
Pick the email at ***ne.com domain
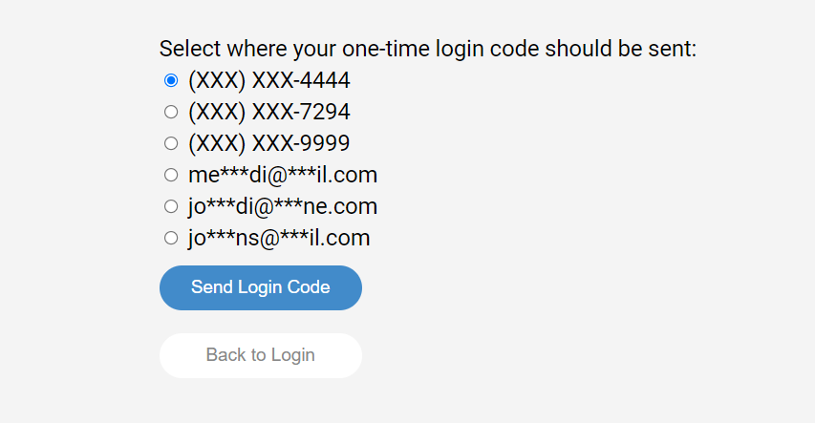pyautogui.click(x=171, y=206)
